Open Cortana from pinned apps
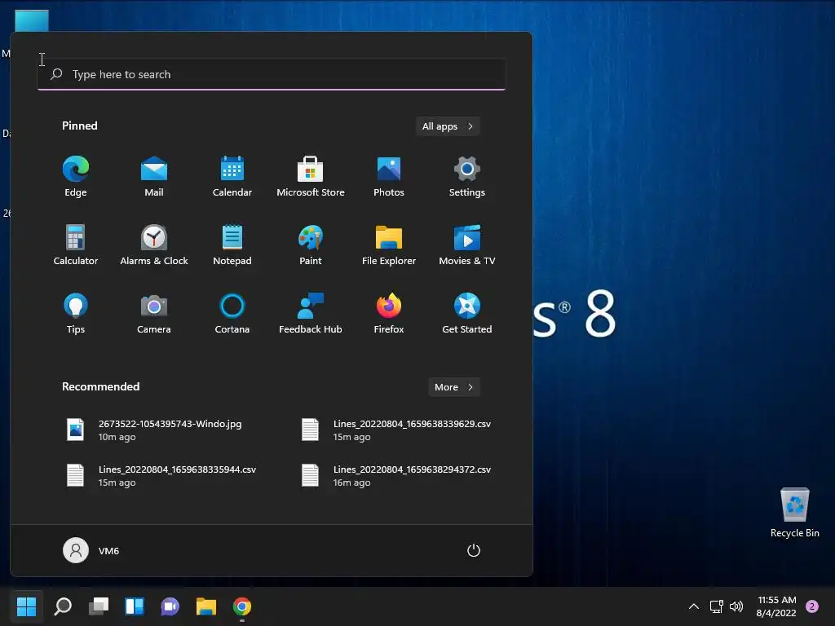The image size is (835, 626). coord(232,314)
